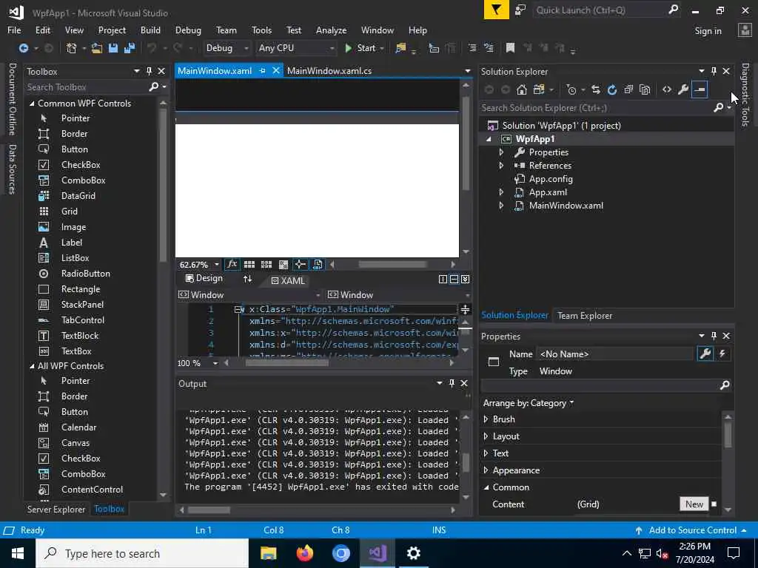Select the Button control in Common WPF Controls
Viewport: 758px width, 568px height.
[x=75, y=149]
